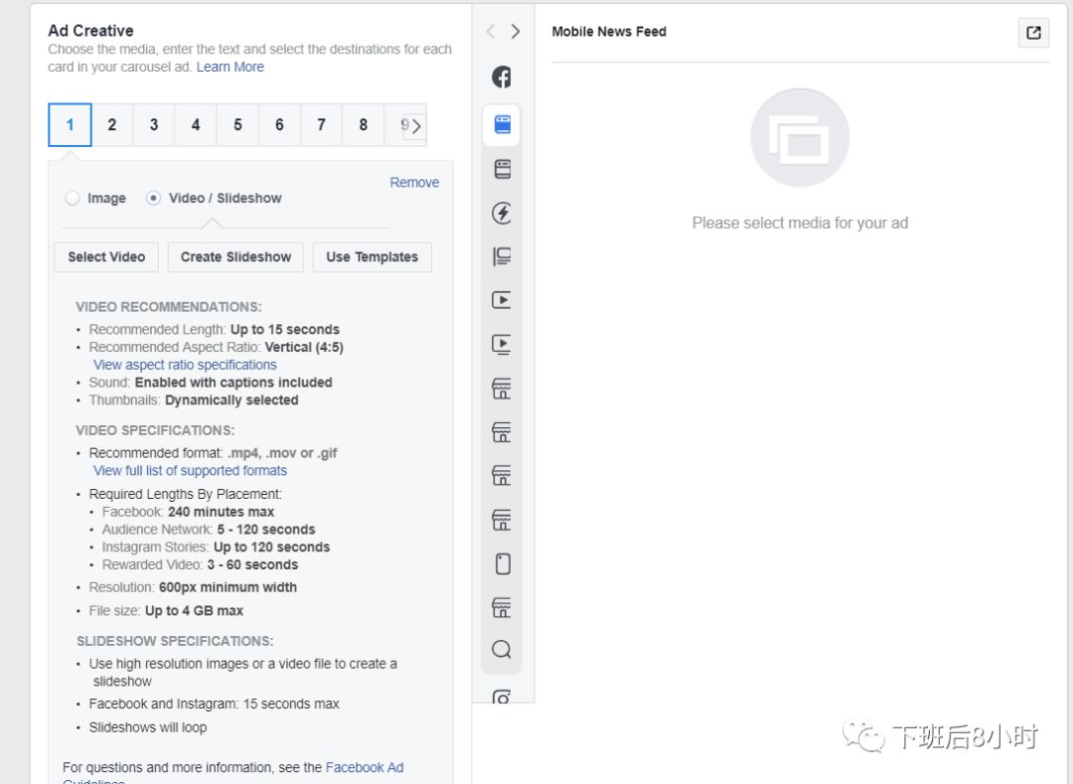Screen dimensions: 1073x784
Task: Select storefront icon directly below underlined play icon
Action: coord(502,389)
